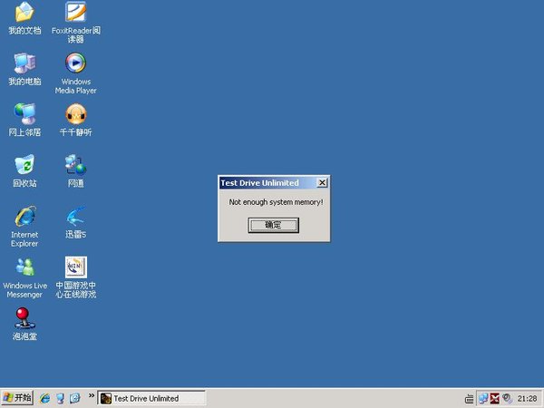Open the 我的文档 desktop folder icon
The image size is (544, 408).
24,13
